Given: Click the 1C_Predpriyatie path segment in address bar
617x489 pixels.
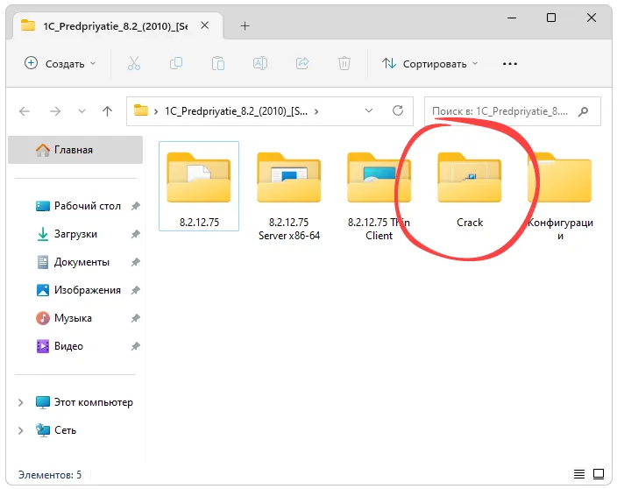Looking at the screenshot, I should click(x=236, y=111).
